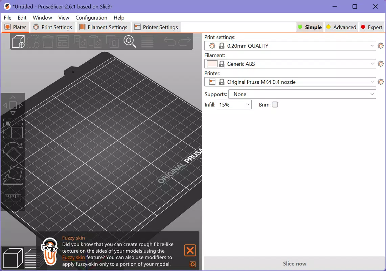Viewport: 386px width, 271px height.
Task: Enable the Brim checkbox
Action: 275,105
